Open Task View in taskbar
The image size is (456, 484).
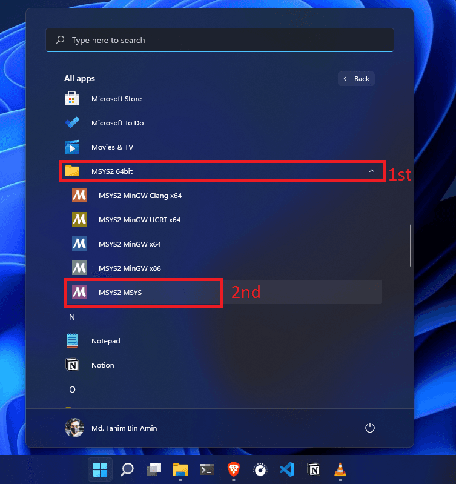pyautogui.click(x=154, y=469)
